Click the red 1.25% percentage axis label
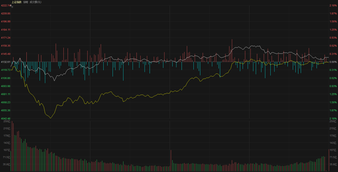Viewport: 338px width, 172px height. (x=332, y=30)
